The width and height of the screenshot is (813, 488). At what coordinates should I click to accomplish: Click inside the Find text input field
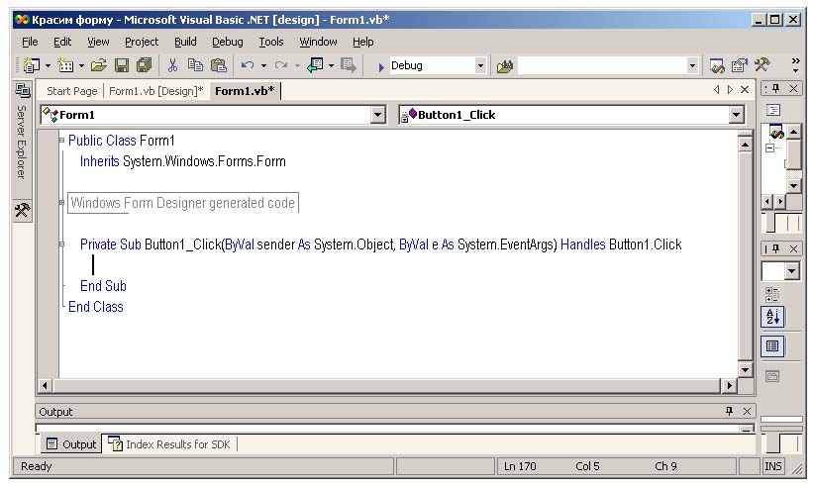click(601, 65)
